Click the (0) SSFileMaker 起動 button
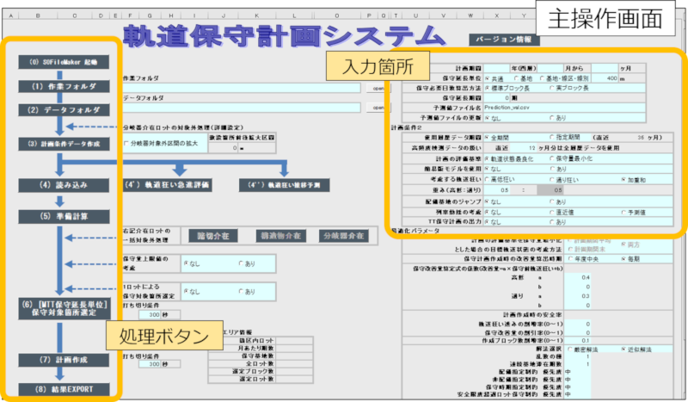688x402 pixels. [x=64, y=63]
